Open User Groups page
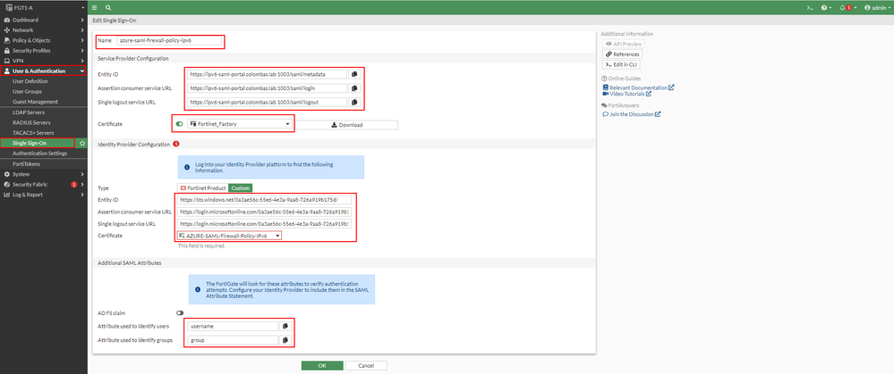Viewport: 894px width, 374px height. point(27,92)
